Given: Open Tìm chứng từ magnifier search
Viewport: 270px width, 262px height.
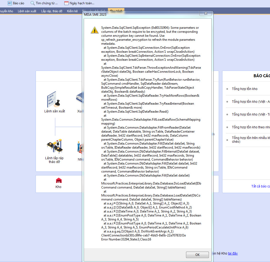Looking at the screenshot, I should (x=32, y=3).
